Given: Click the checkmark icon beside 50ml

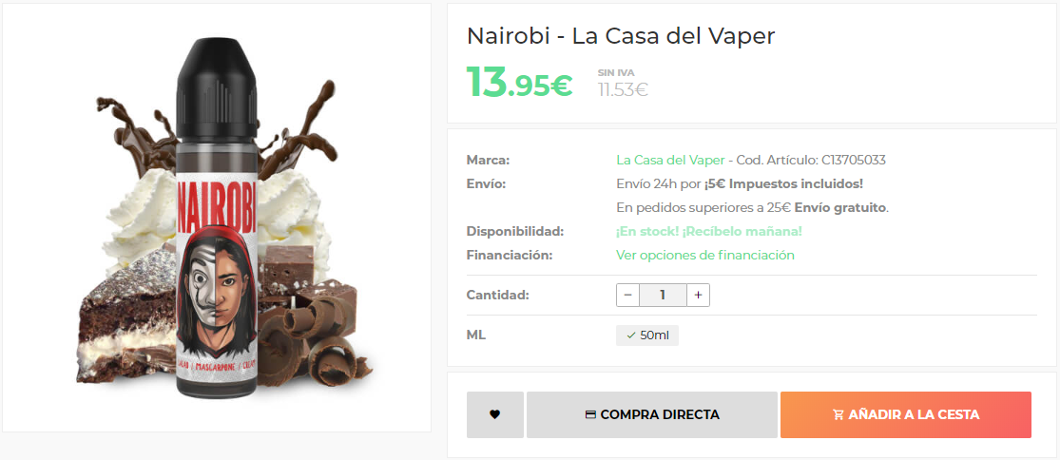Looking at the screenshot, I should click(630, 335).
